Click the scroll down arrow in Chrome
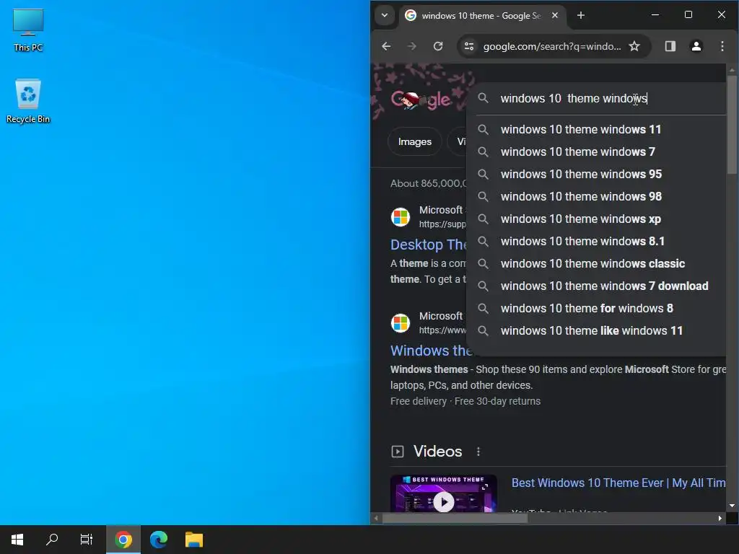This screenshot has width=739, height=554. coord(732,506)
